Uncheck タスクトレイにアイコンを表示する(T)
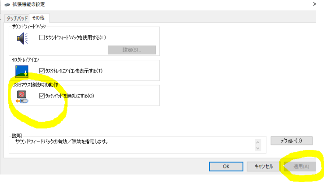This screenshot has width=324, height=182. coord(42,71)
